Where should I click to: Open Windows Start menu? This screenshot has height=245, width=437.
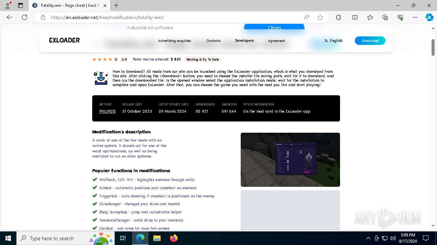(x=8, y=238)
